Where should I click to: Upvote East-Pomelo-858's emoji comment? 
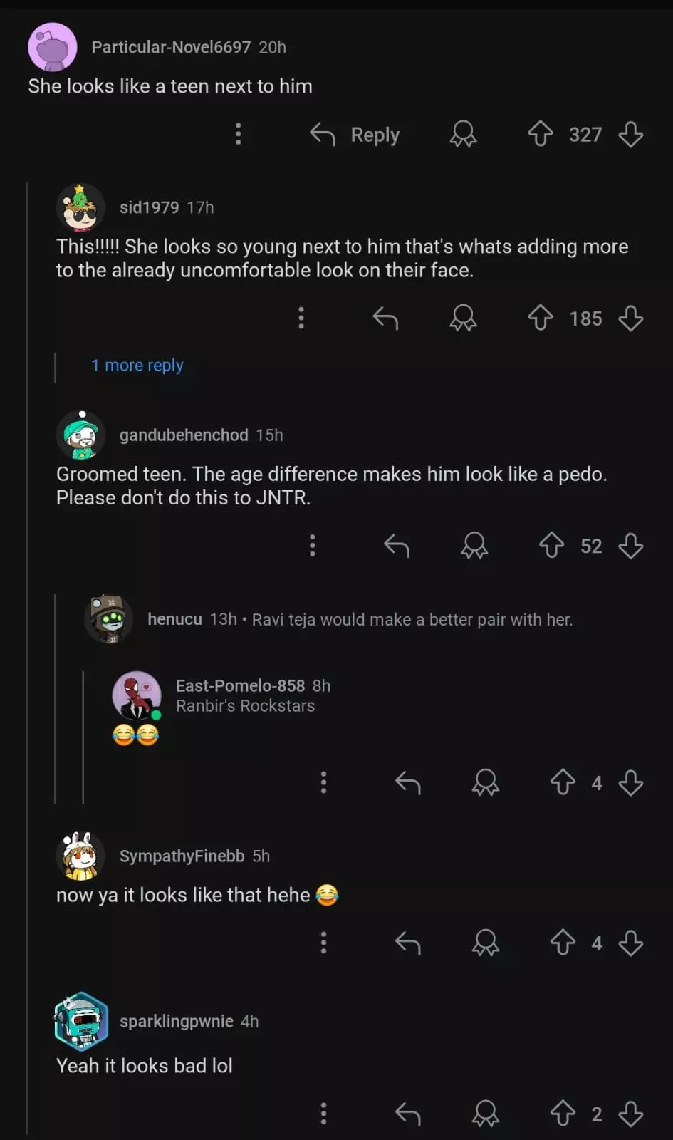click(x=563, y=782)
